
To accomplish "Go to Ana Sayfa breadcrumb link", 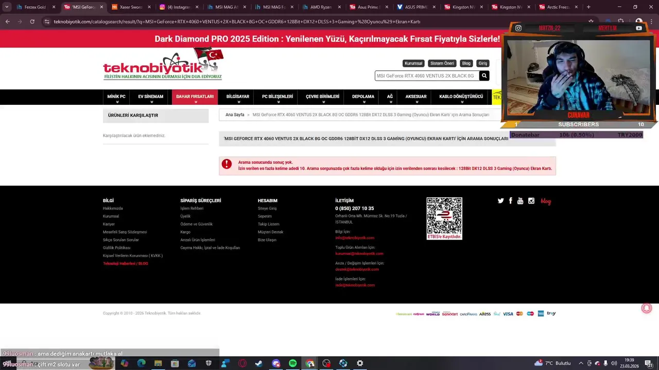I will [235, 115].
